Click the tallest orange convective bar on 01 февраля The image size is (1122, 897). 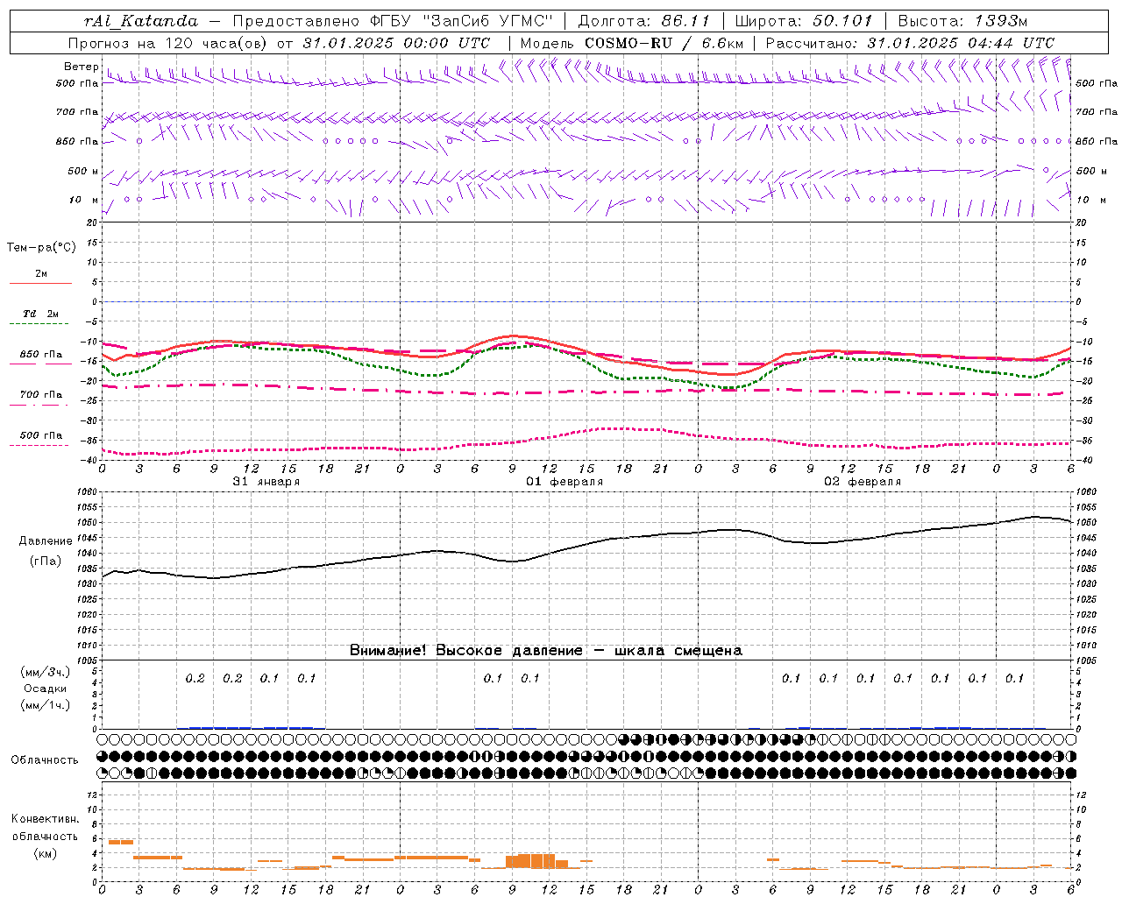536,861
